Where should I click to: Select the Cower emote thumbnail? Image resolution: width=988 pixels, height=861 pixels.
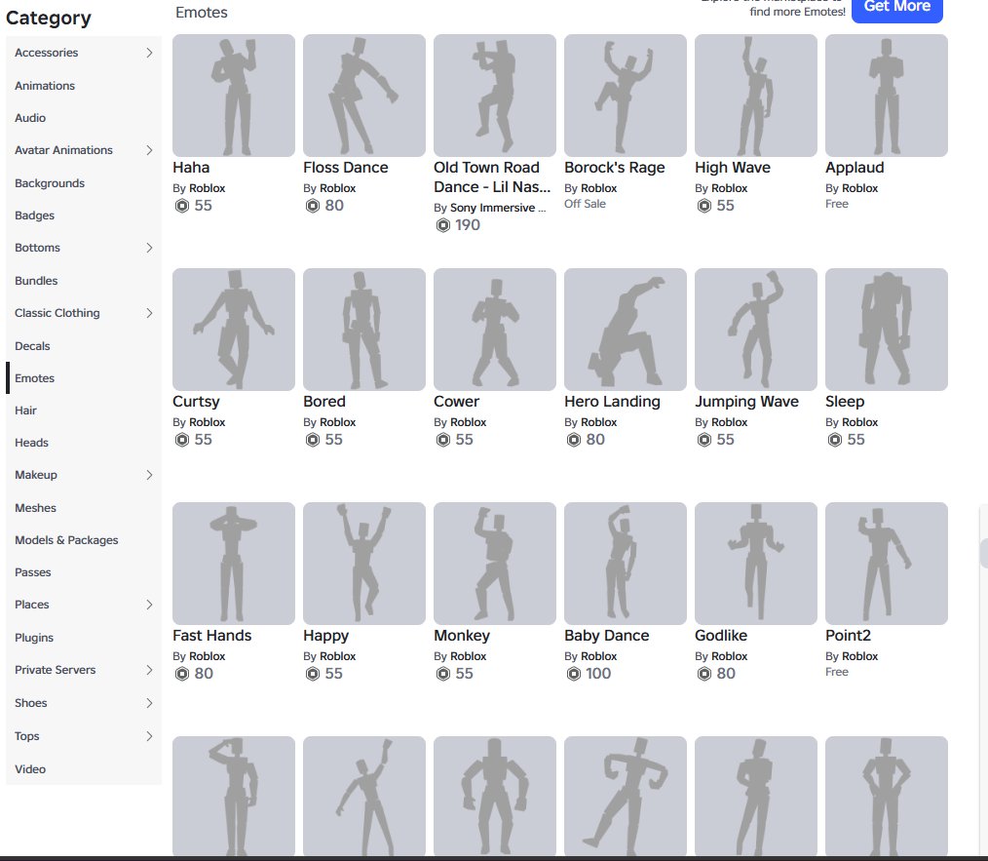coord(495,330)
